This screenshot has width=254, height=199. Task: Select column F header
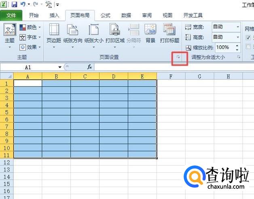click(x=171, y=76)
